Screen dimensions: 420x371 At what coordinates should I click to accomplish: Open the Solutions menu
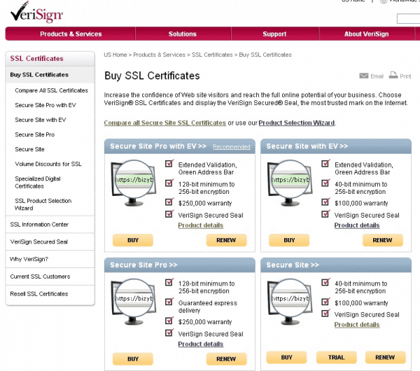pyautogui.click(x=183, y=34)
